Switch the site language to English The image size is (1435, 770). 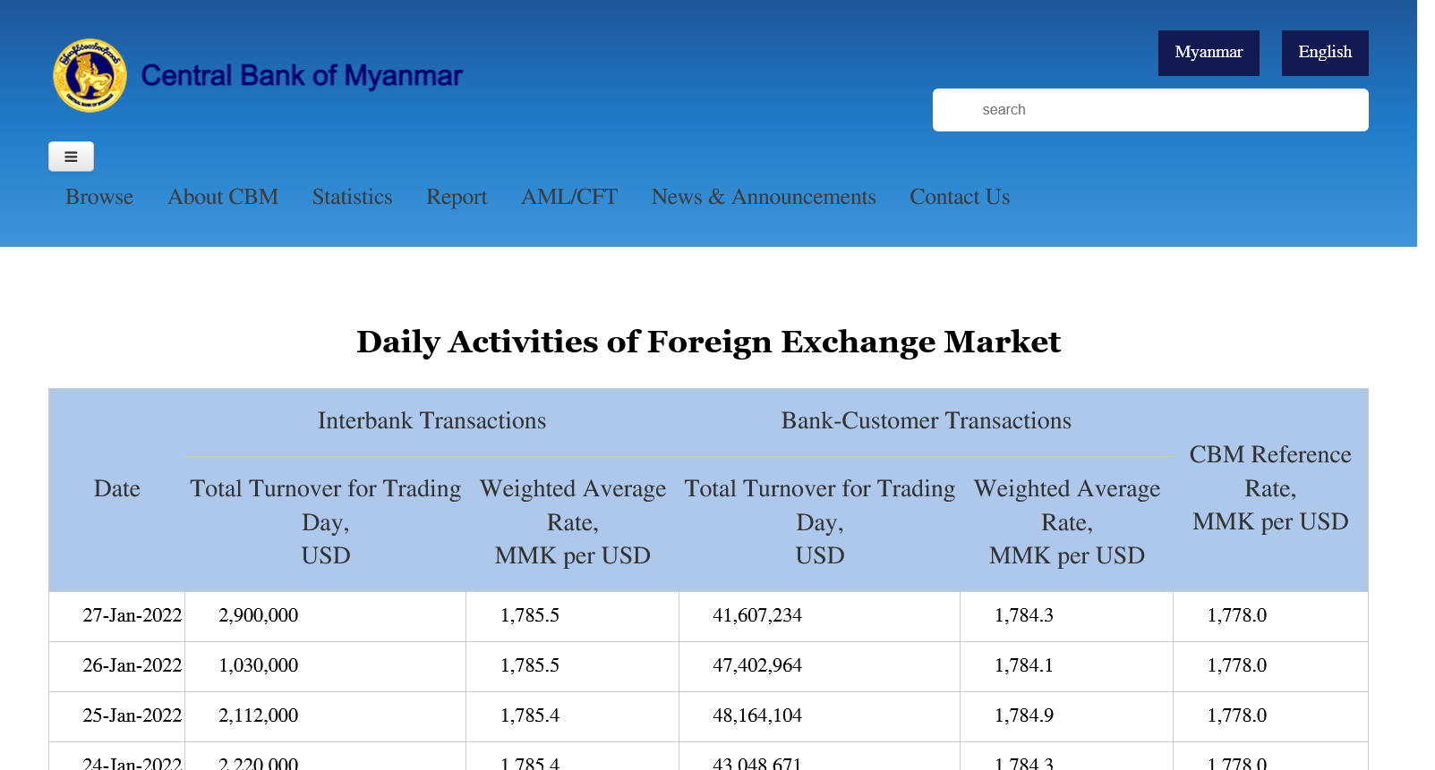tap(1324, 53)
